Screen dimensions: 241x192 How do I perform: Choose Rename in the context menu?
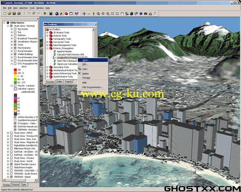93,78
